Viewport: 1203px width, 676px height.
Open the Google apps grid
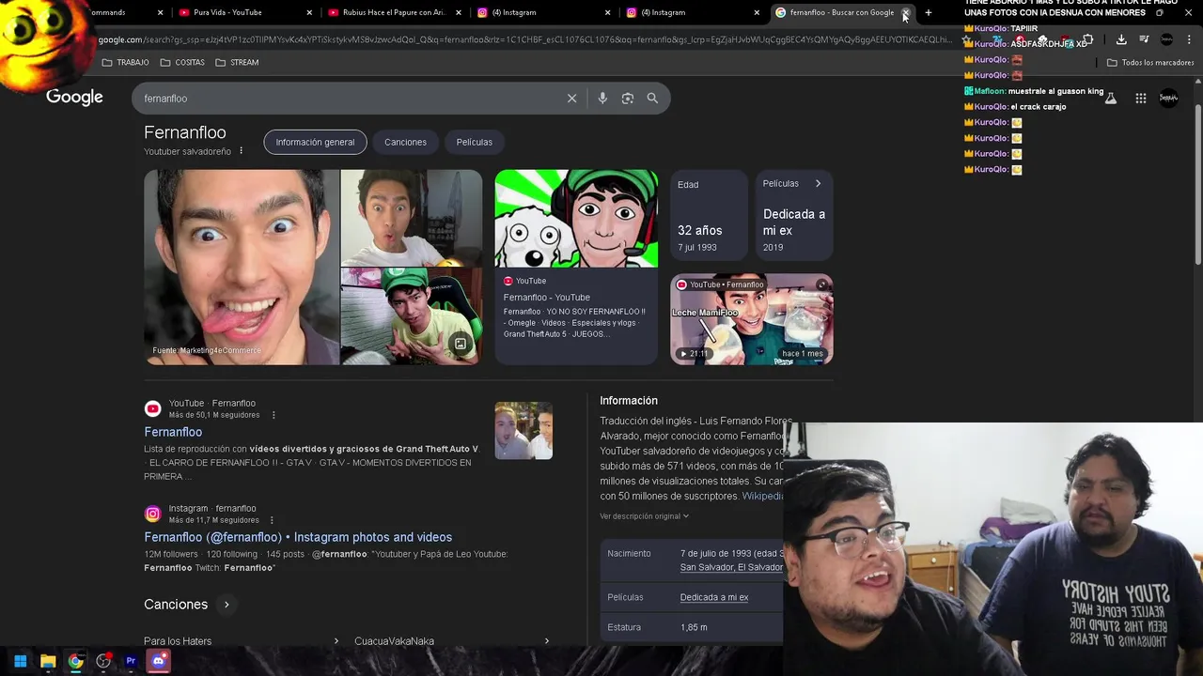[1140, 98]
